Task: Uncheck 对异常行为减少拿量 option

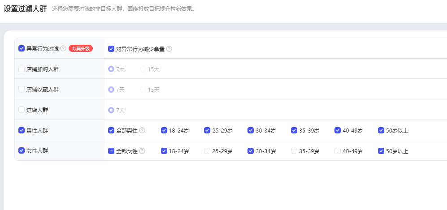Action: pyautogui.click(x=111, y=49)
